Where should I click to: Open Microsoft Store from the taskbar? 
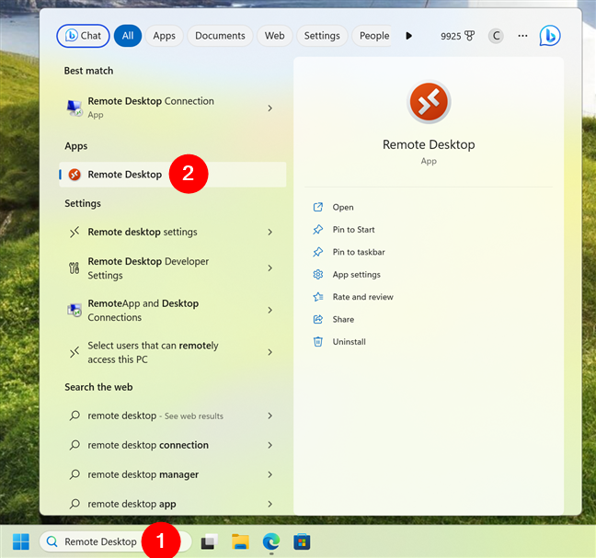(x=302, y=541)
